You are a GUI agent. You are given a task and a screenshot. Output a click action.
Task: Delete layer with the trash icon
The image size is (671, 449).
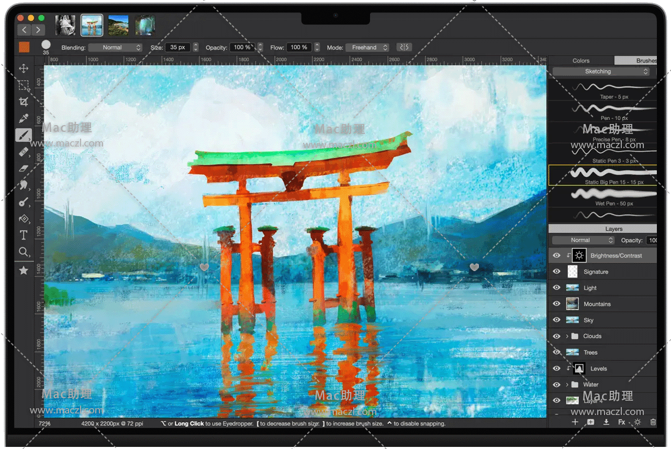[653, 422]
